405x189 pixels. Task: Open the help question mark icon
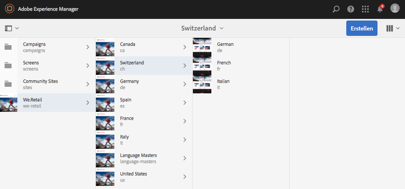(350, 9)
